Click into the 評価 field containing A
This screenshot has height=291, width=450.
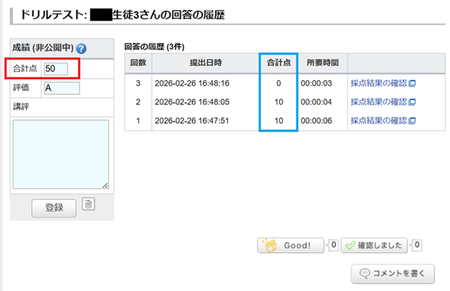point(61,88)
